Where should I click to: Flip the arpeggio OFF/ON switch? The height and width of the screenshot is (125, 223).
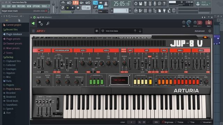(x=156, y=82)
